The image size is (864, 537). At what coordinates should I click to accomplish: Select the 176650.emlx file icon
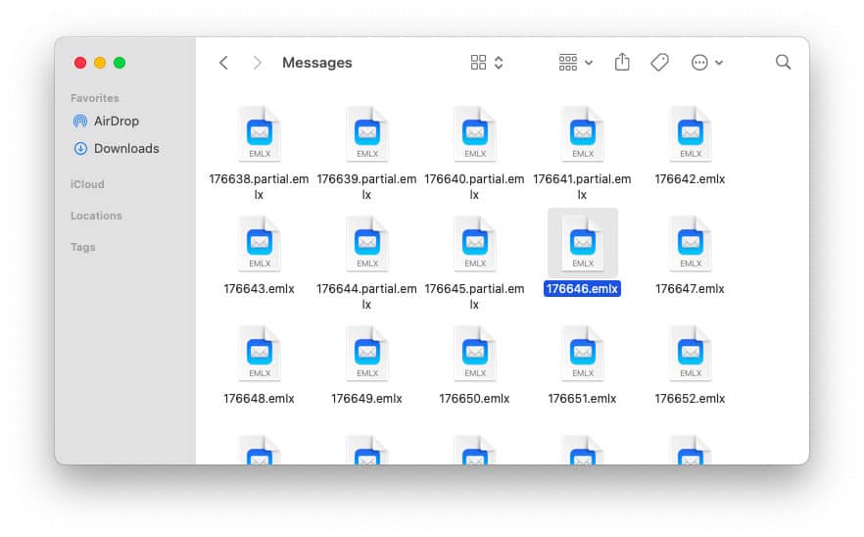coord(475,354)
